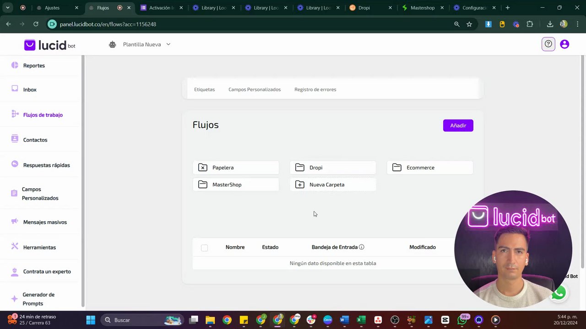Open Registro de errores tab
Viewport: 586px width, 329px height.
(315, 89)
